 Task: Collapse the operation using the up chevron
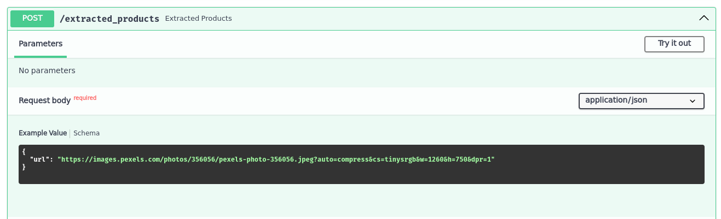[704, 18]
